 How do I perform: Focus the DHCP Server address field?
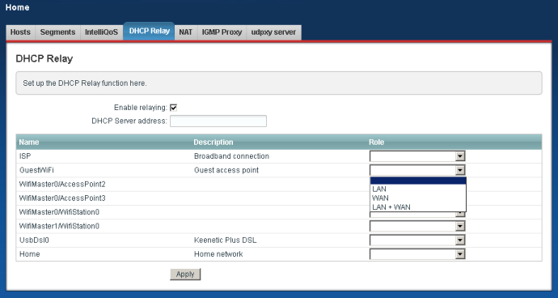click(x=218, y=121)
